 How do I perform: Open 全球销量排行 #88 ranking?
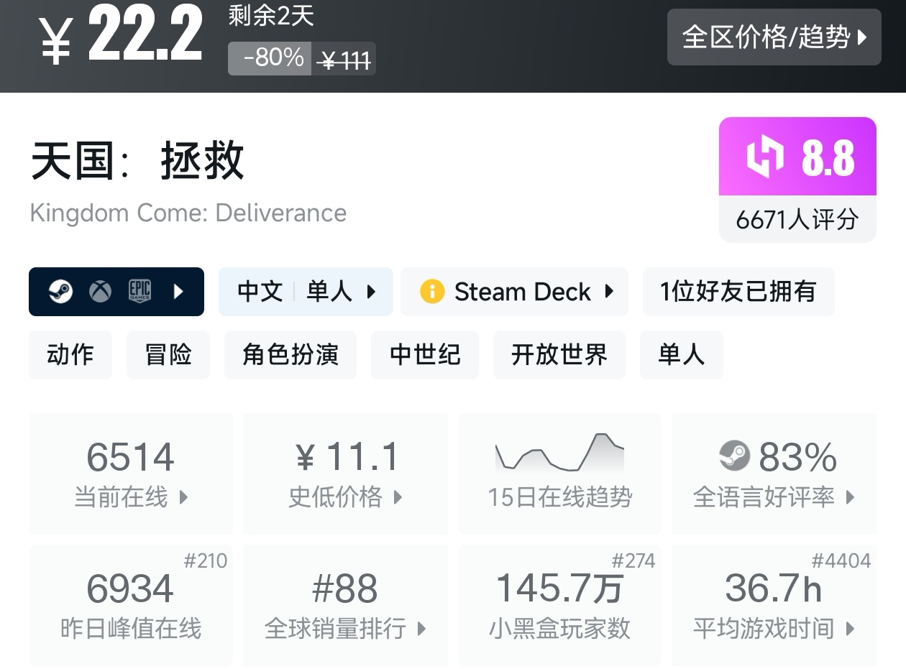pos(345,605)
